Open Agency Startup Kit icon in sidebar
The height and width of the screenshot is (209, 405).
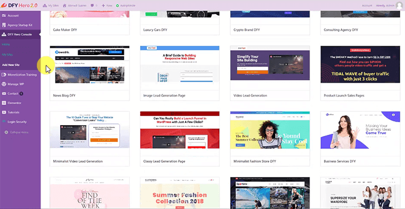tap(4, 25)
